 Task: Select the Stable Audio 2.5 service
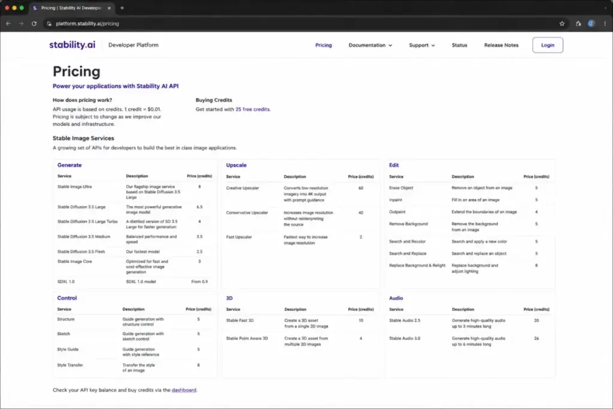[x=405, y=320]
